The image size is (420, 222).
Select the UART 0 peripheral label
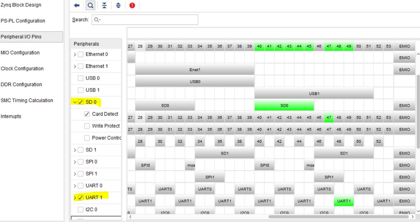[x=94, y=186]
